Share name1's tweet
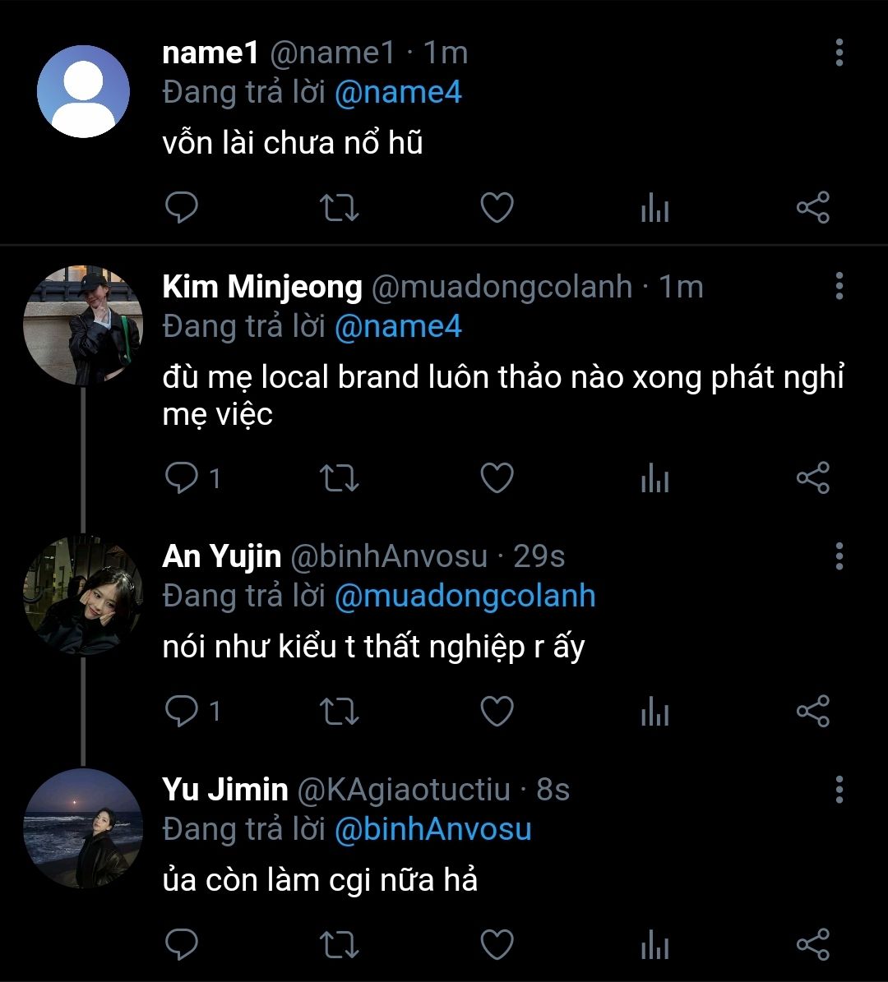The width and height of the screenshot is (888, 982). 813,209
